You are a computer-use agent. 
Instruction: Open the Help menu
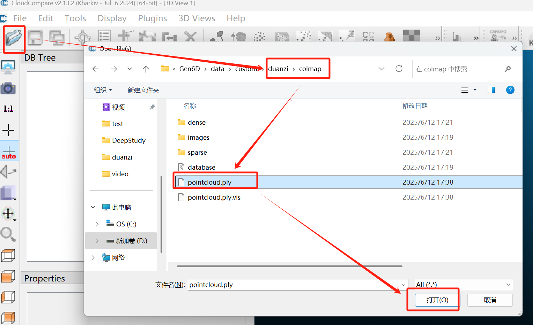[x=236, y=18]
